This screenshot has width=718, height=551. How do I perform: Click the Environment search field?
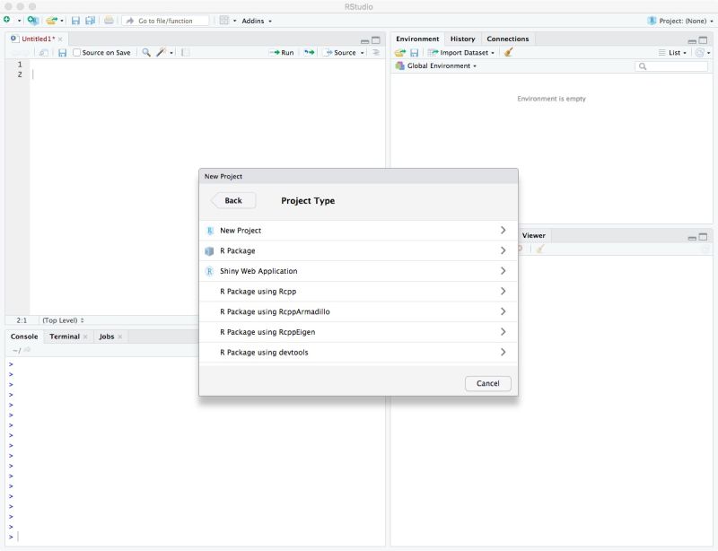coord(671,66)
